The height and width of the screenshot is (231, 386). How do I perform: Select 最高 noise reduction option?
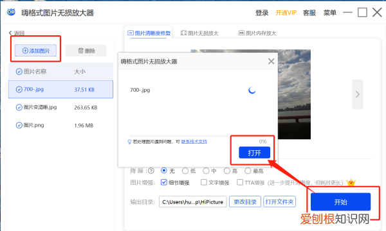(248, 171)
